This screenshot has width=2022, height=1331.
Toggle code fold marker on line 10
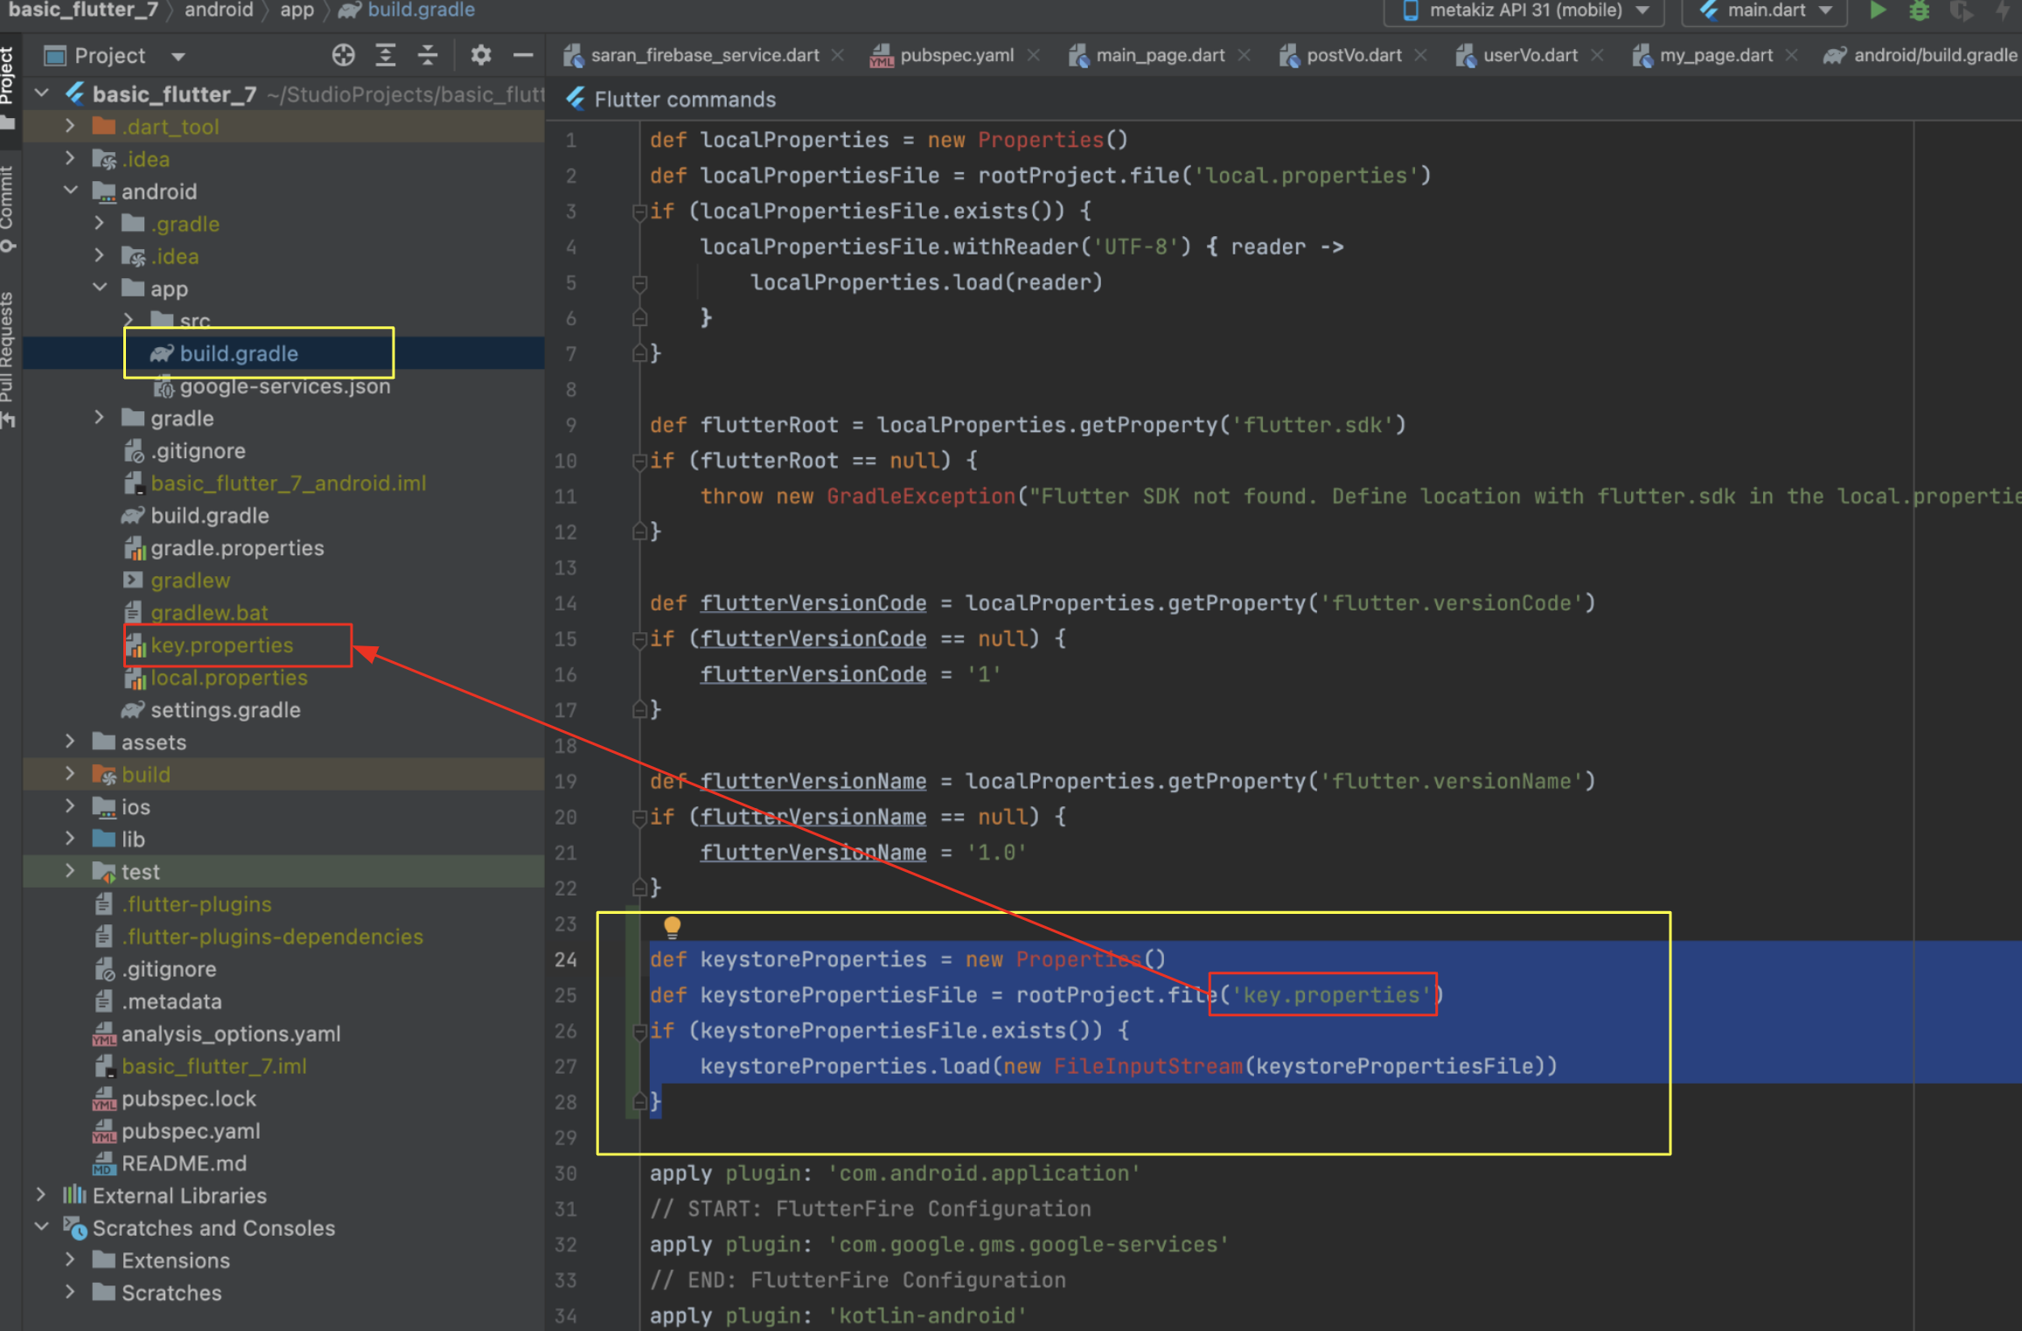click(x=639, y=461)
